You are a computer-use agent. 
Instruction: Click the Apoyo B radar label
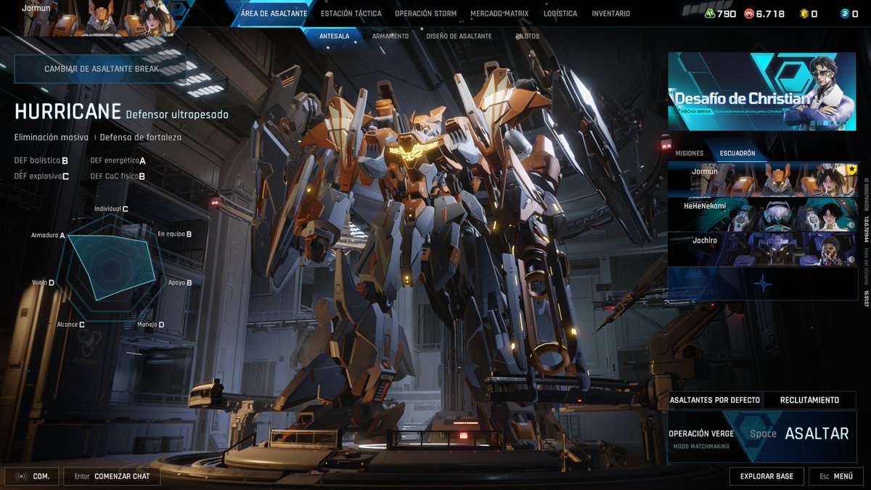(x=180, y=282)
